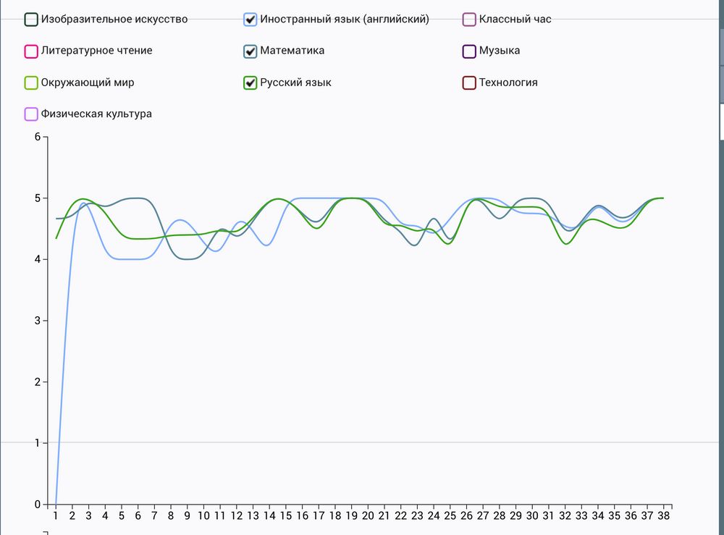
Task: Uncheck the Математика checkbox
Action: point(251,51)
